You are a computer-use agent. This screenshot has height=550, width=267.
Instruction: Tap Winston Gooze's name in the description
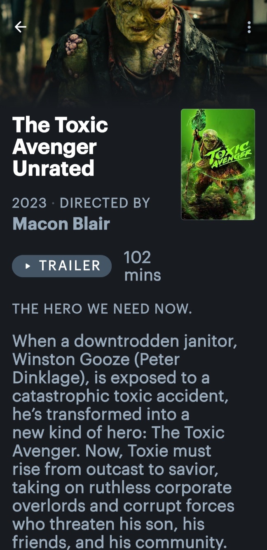tap(71, 359)
